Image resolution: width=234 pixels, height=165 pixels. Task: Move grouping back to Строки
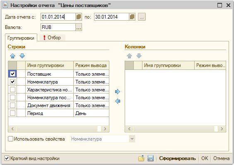point(118,101)
